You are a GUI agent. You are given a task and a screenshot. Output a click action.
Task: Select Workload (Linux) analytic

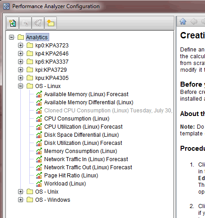pyautogui.click(x=65, y=184)
